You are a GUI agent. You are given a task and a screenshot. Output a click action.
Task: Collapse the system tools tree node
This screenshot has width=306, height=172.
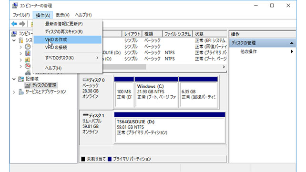click(x=14, y=40)
